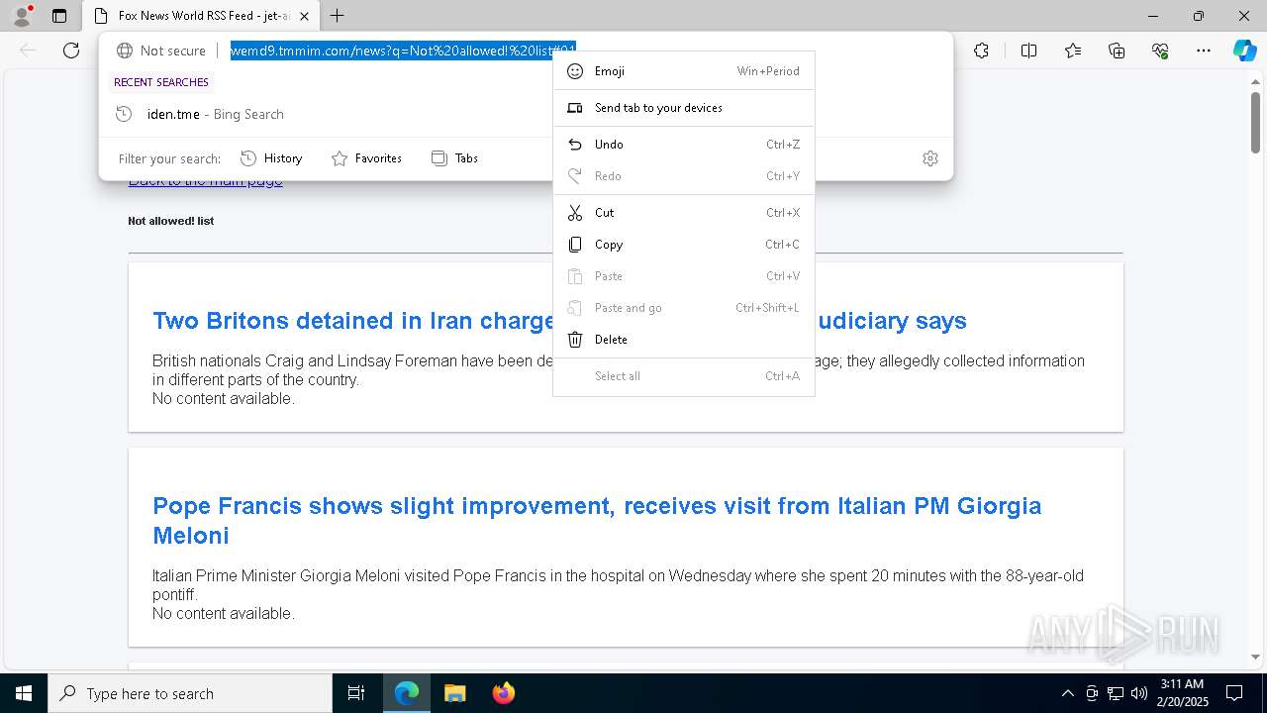The image size is (1267, 713).
Task: Toggle split screen icon in toolbar
Action: pyautogui.click(x=1028, y=51)
